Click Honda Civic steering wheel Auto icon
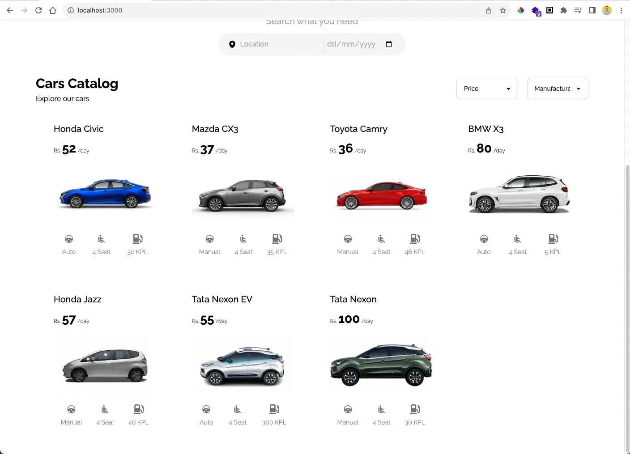Viewport: 630px width, 454px height. coord(69,239)
